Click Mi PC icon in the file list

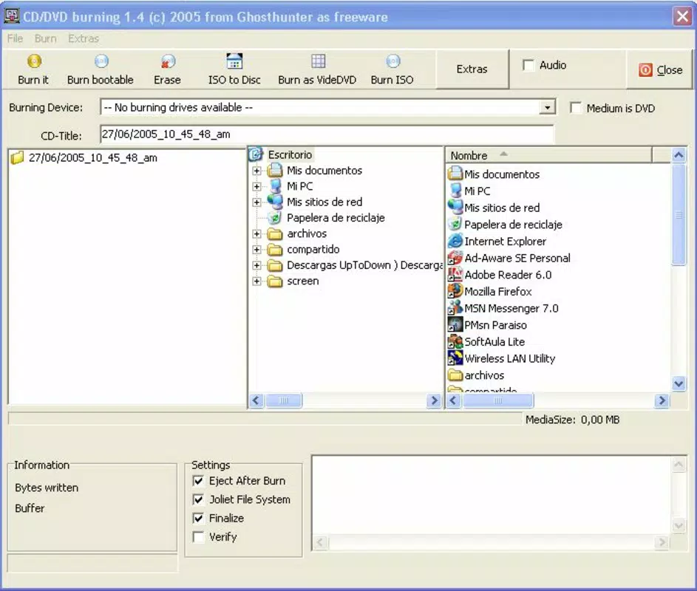click(x=455, y=191)
